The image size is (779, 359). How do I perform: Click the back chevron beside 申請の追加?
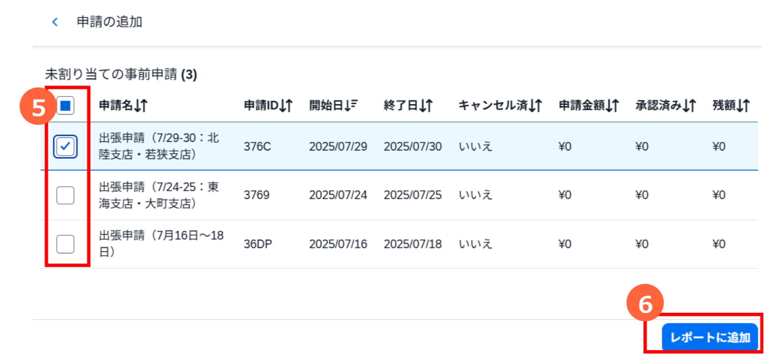click(x=55, y=22)
